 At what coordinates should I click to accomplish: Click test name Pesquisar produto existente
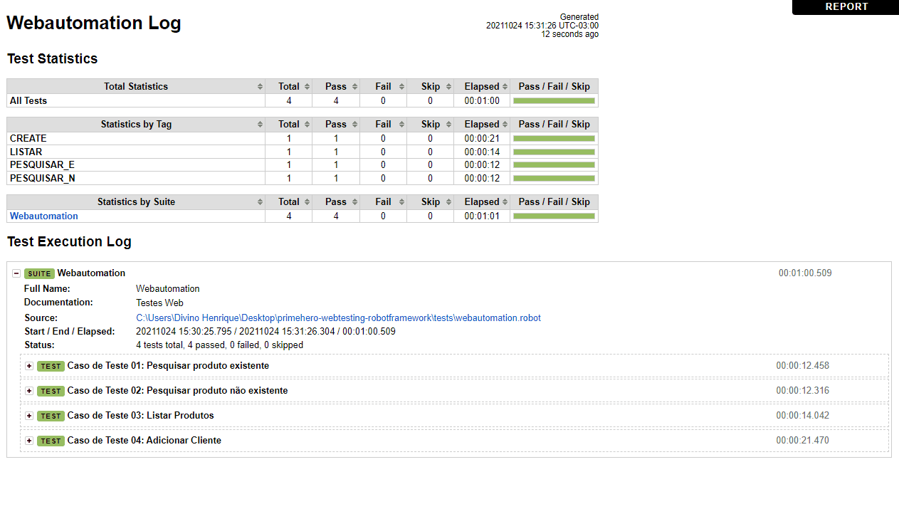point(208,366)
